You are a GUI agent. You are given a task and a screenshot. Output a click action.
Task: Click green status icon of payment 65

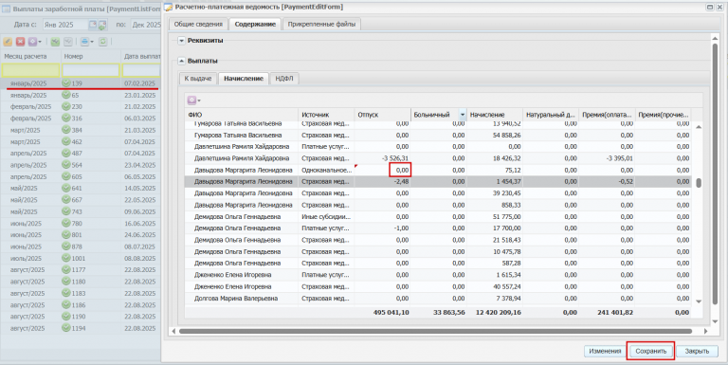(66, 95)
